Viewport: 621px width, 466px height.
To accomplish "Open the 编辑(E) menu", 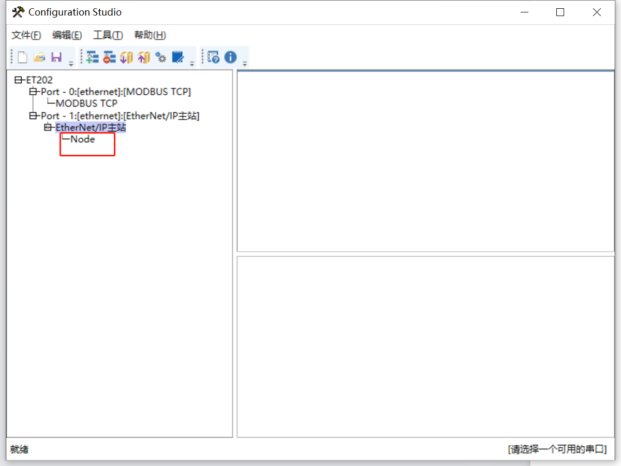I will (67, 35).
